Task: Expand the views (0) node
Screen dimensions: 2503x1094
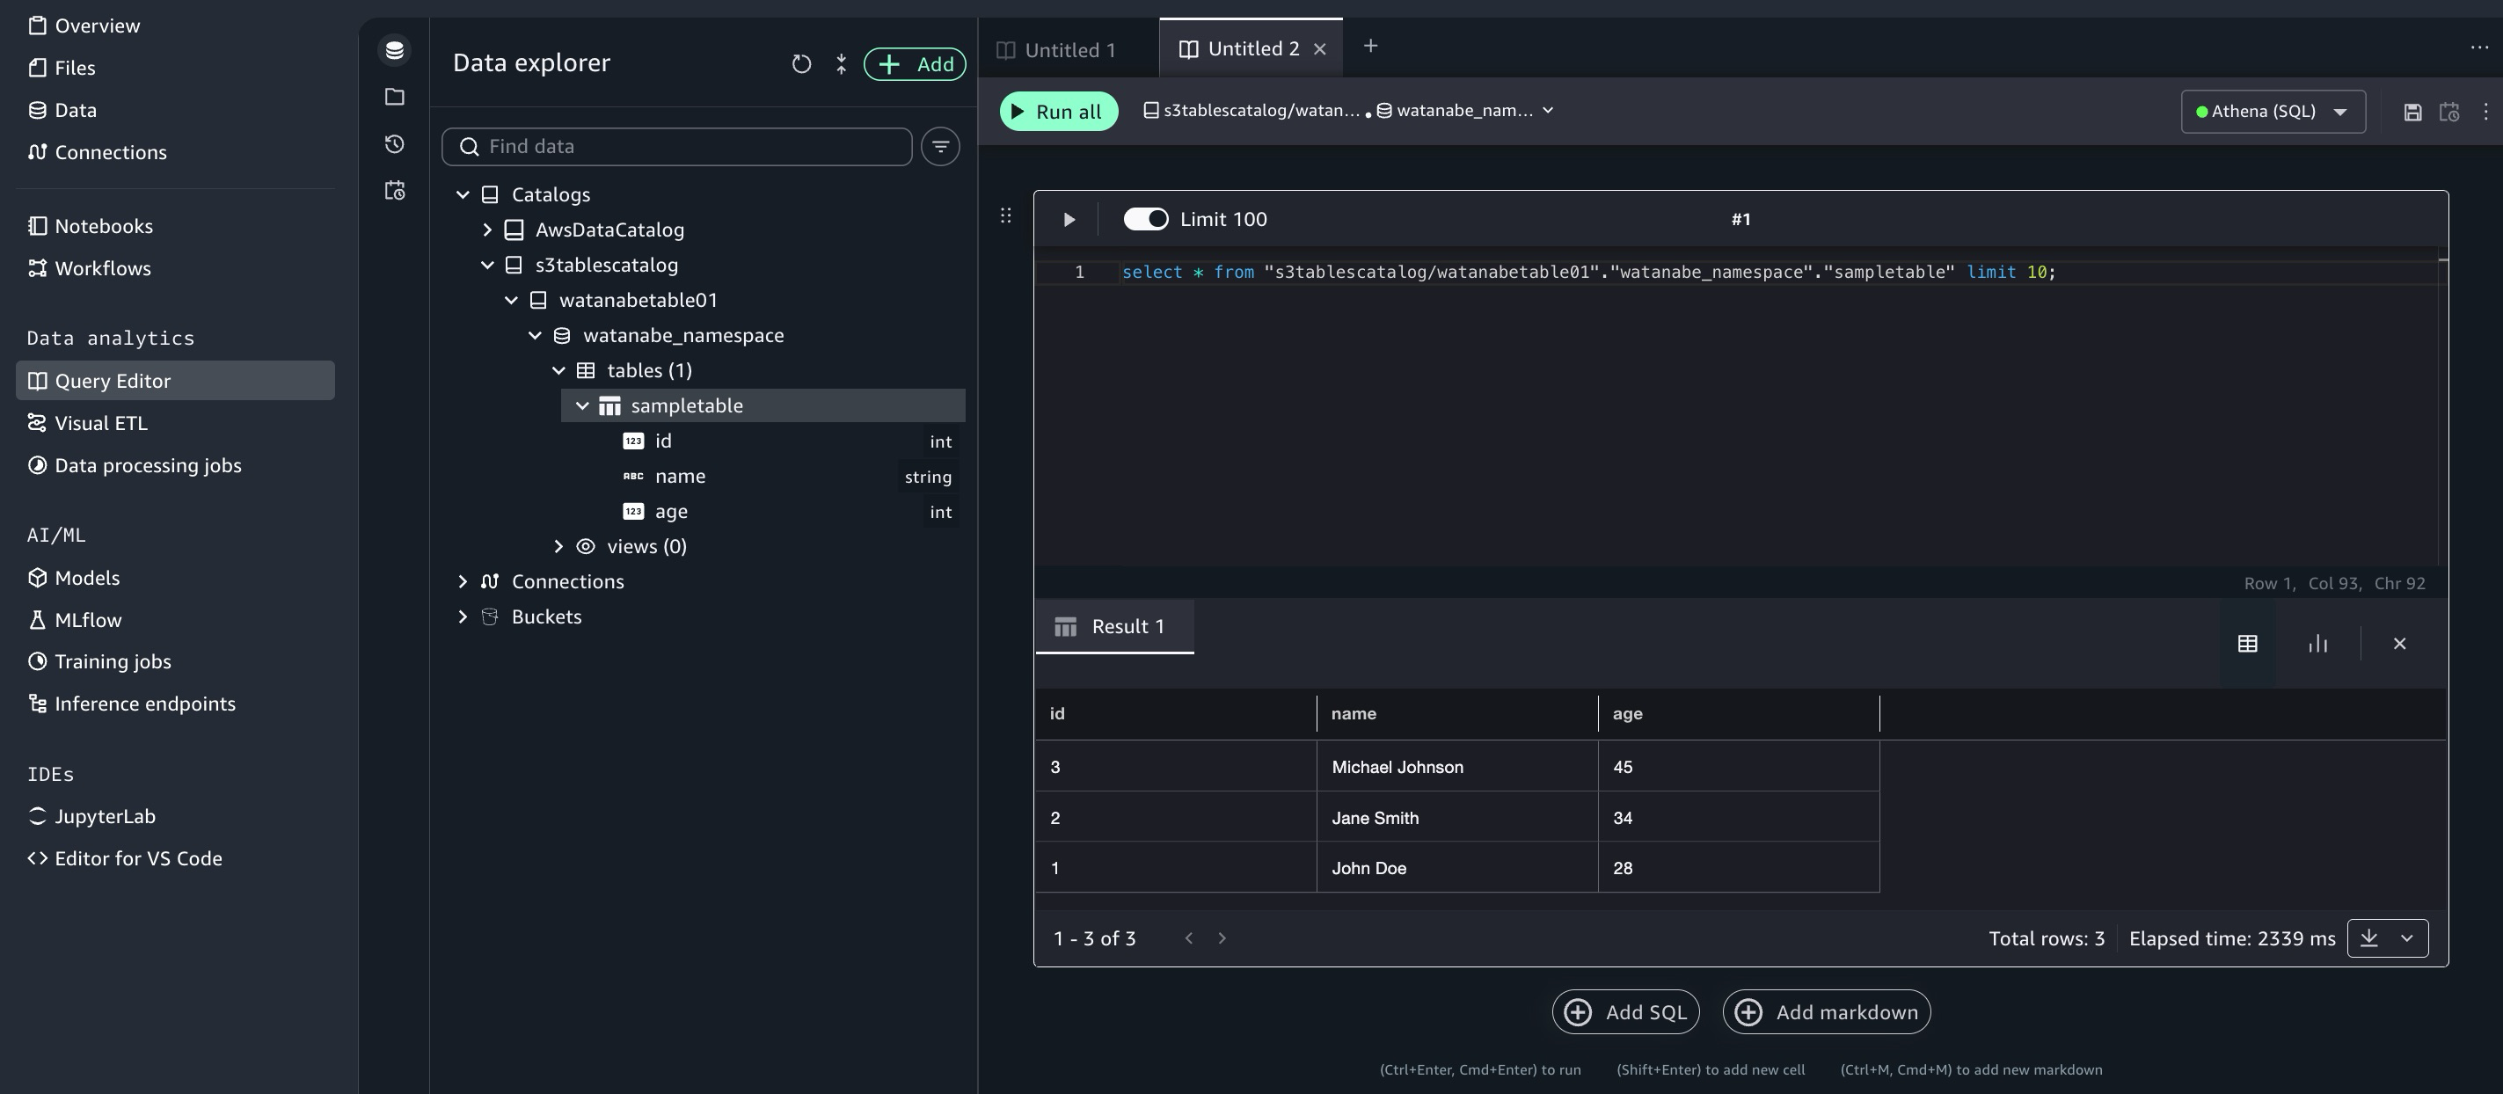Action: point(558,546)
